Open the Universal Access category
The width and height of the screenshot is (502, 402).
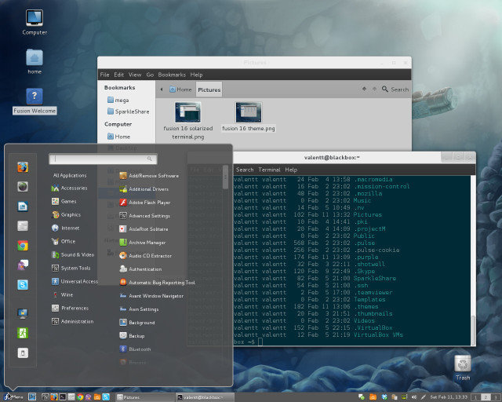click(x=75, y=281)
